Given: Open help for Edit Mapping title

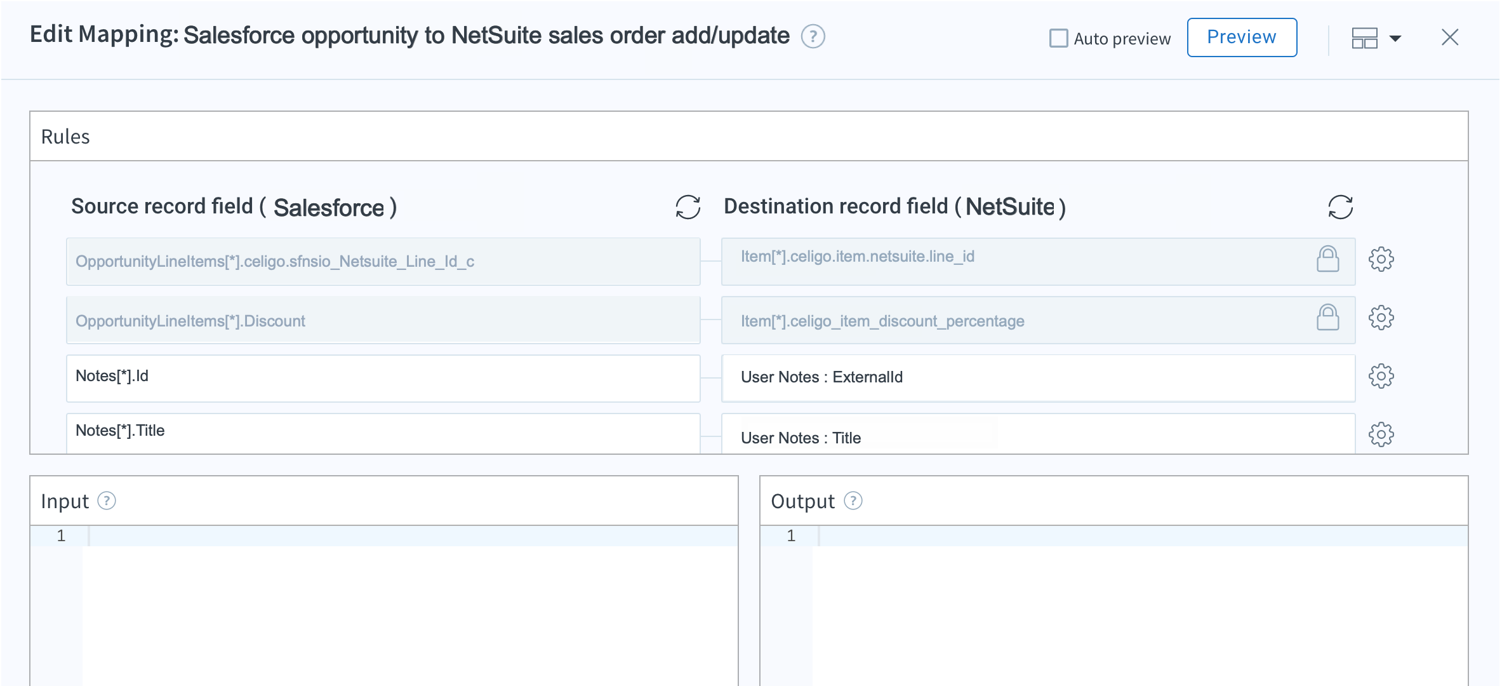Looking at the screenshot, I should (x=813, y=36).
